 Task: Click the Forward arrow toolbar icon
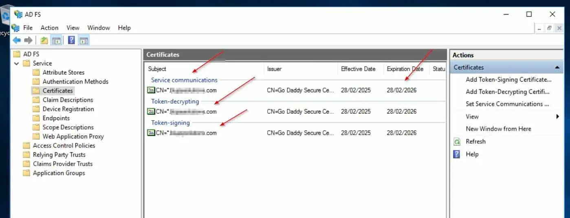pos(28,40)
